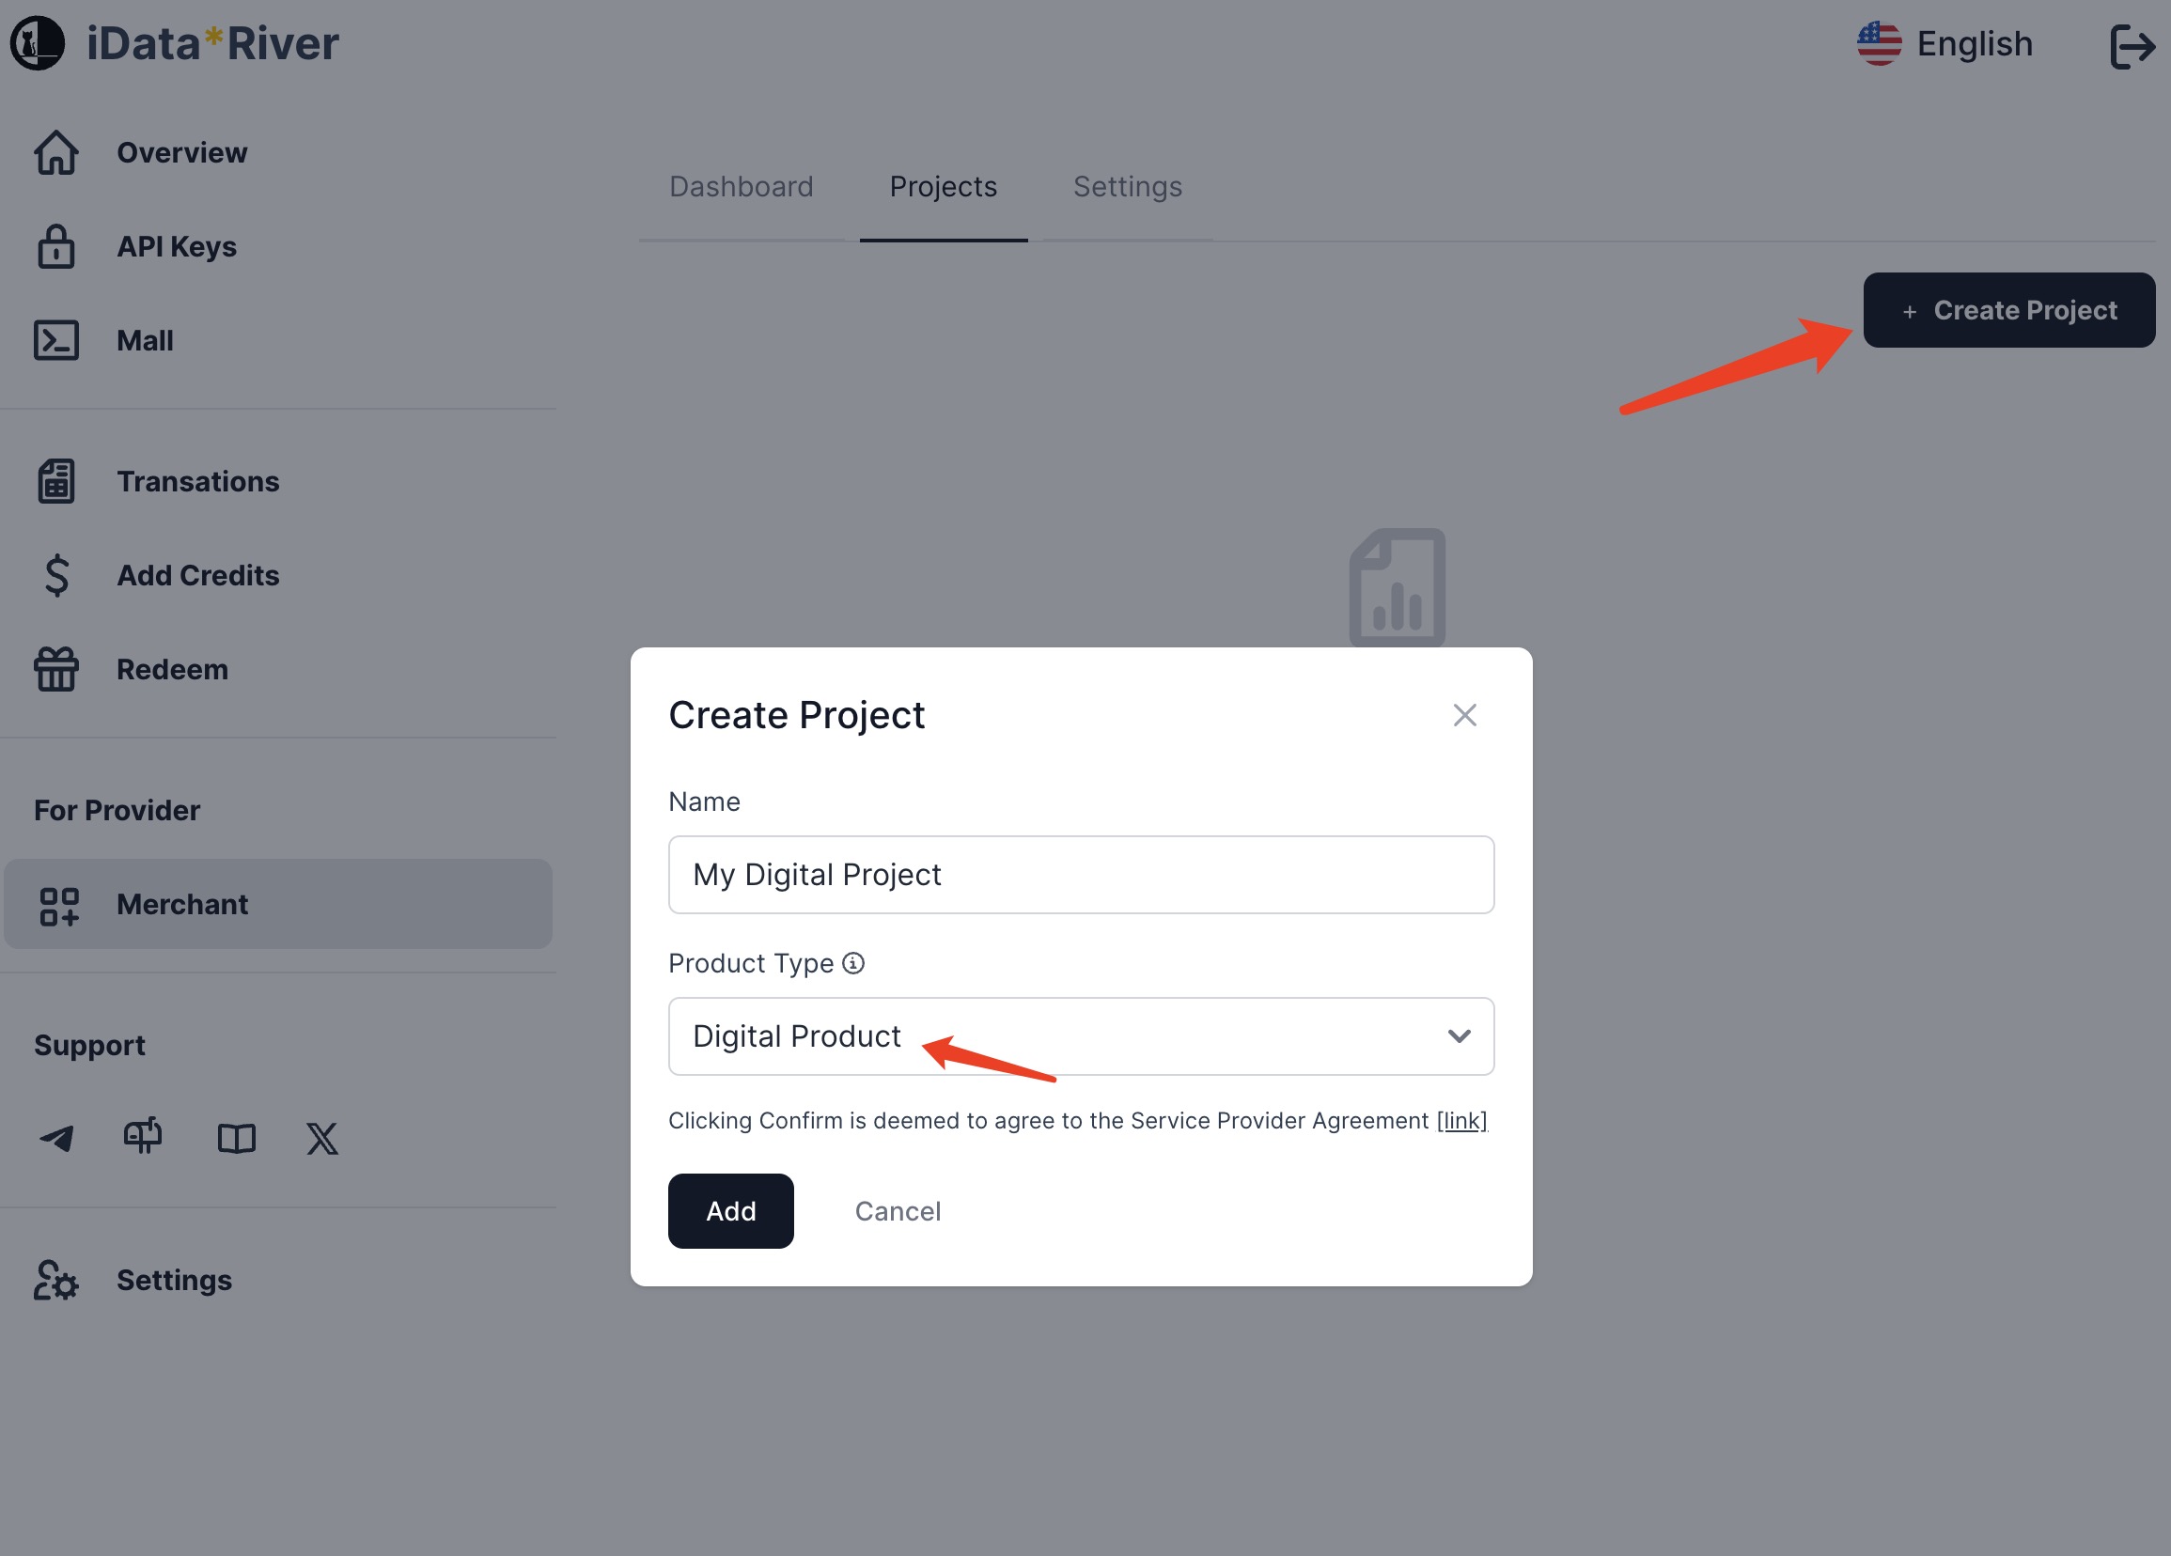2171x1556 pixels.
Task: Click the Projects tab
Action: pos(944,187)
